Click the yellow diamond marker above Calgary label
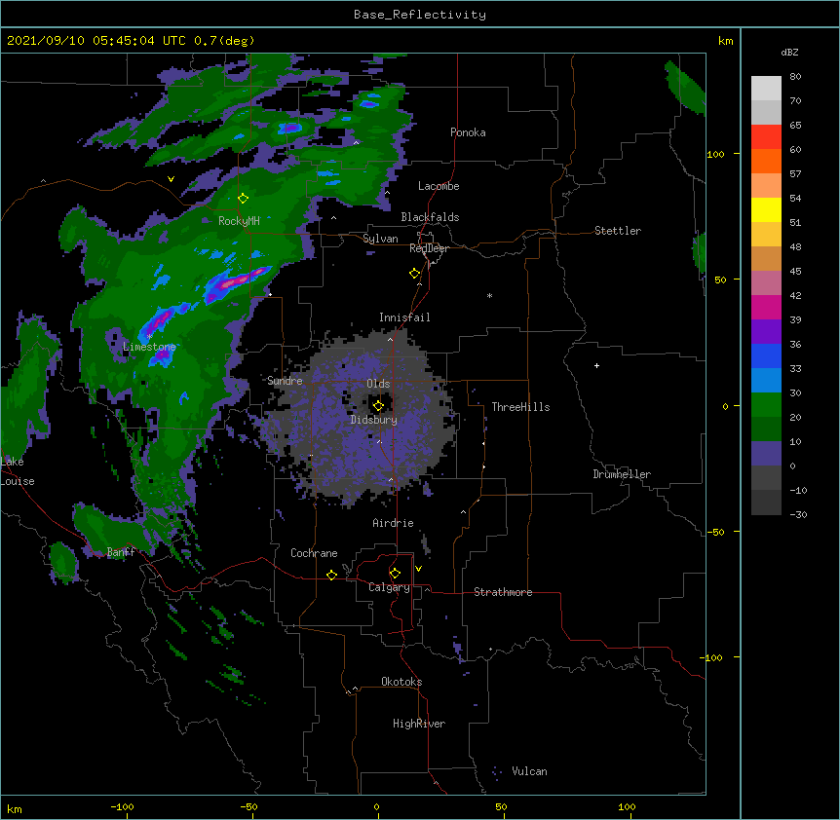The width and height of the screenshot is (840, 820). (395, 574)
